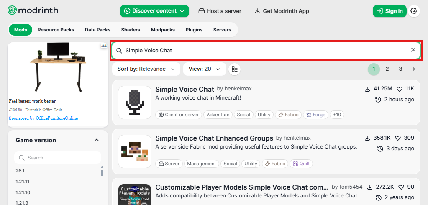Open the Get Modrinth App link
Screen dimensions: 428x205
pos(282,11)
